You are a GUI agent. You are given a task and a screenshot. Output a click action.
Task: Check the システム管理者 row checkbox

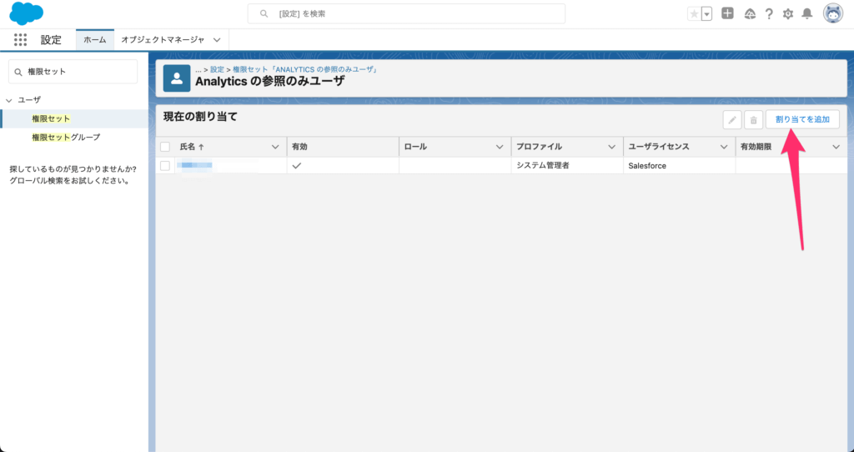pos(165,166)
